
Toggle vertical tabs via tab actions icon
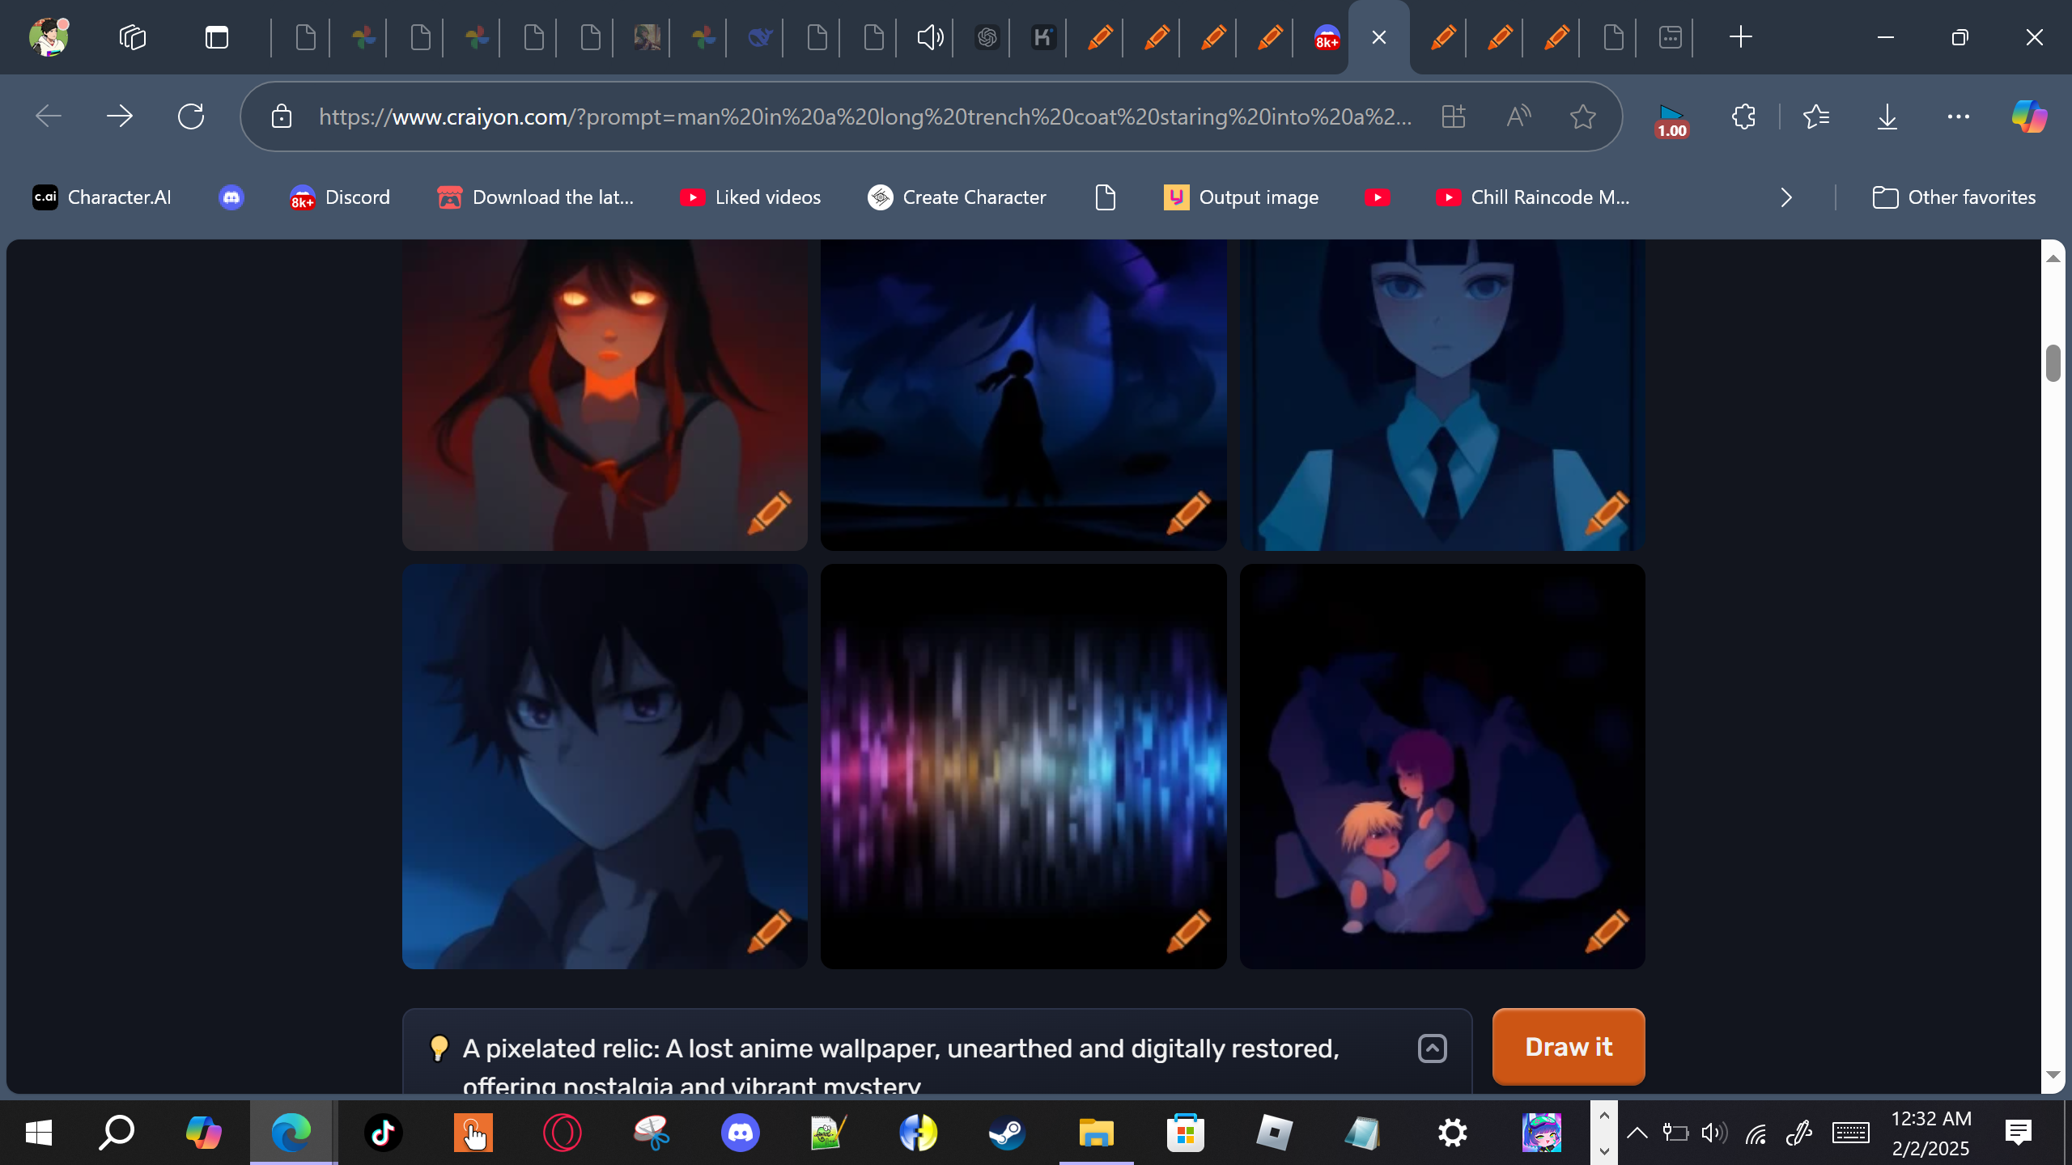coord(216,37)
